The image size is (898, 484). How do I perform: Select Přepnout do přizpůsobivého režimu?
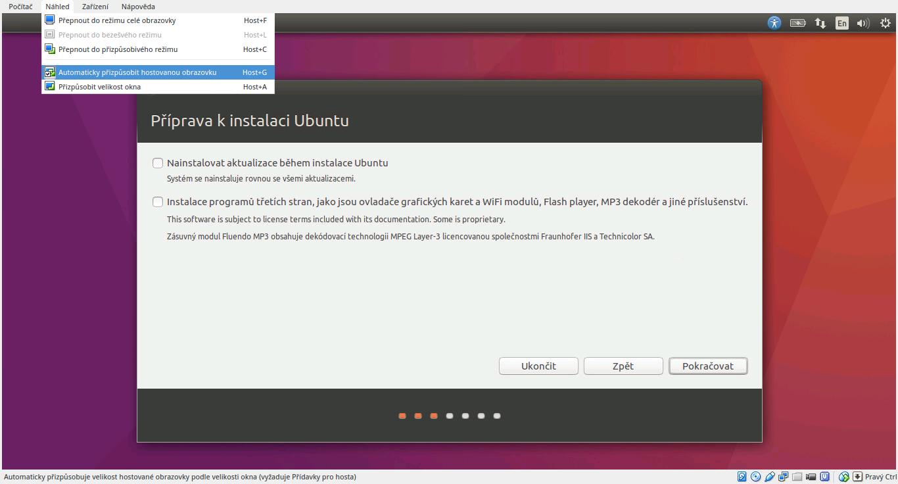click(158, 49)
